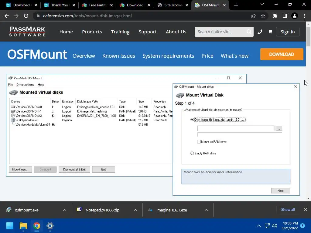311x233 pixels.
Task: Open the Windows Start menu
Action: (x=10, y=226)
